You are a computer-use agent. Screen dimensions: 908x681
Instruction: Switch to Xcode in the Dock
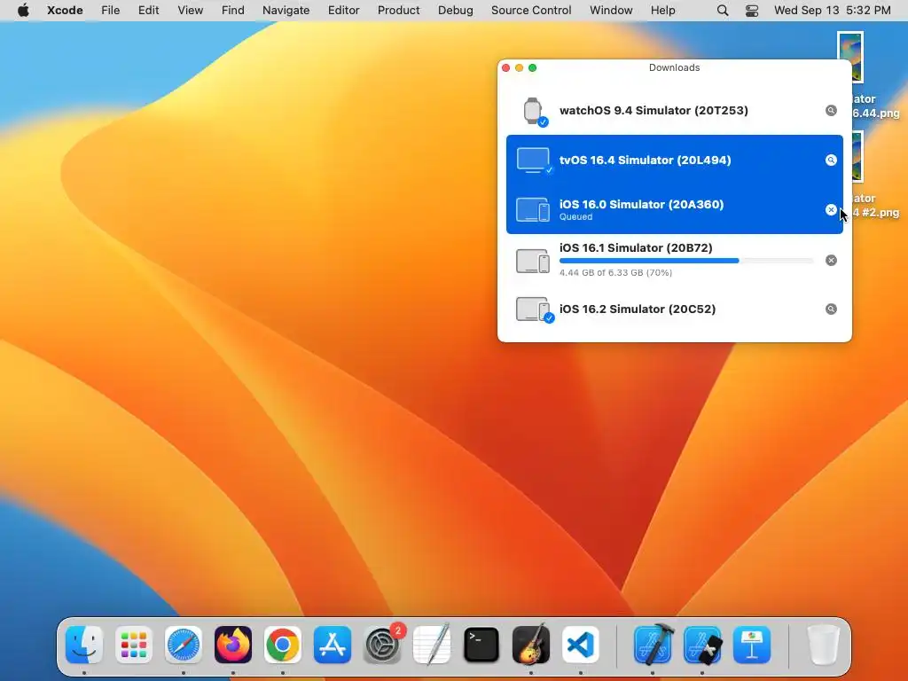click(653, 645)
